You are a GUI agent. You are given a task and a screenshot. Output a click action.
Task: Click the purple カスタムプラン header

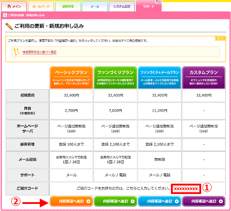204,77
